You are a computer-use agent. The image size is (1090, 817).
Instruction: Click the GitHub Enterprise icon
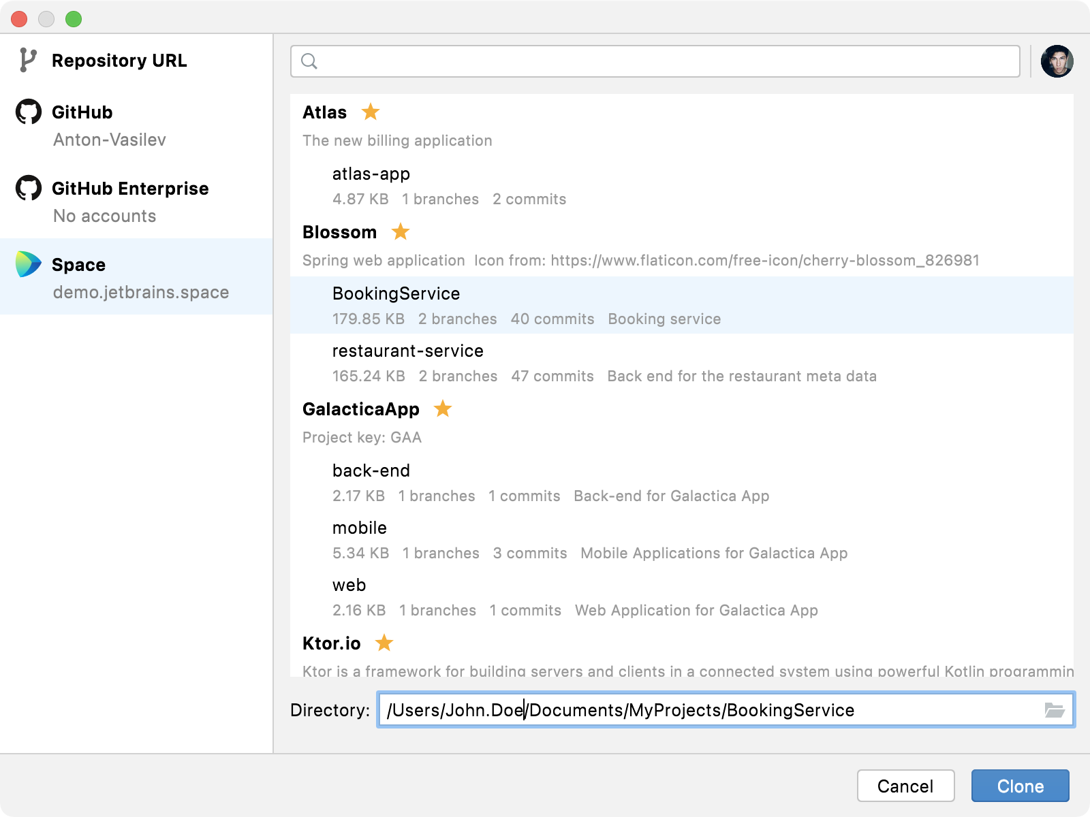pyautogui.click(x=27, y=189)
